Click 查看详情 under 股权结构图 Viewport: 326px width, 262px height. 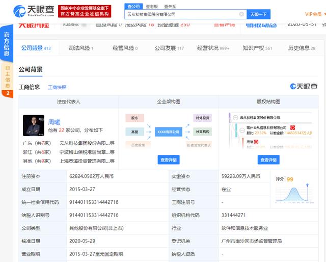268,160
